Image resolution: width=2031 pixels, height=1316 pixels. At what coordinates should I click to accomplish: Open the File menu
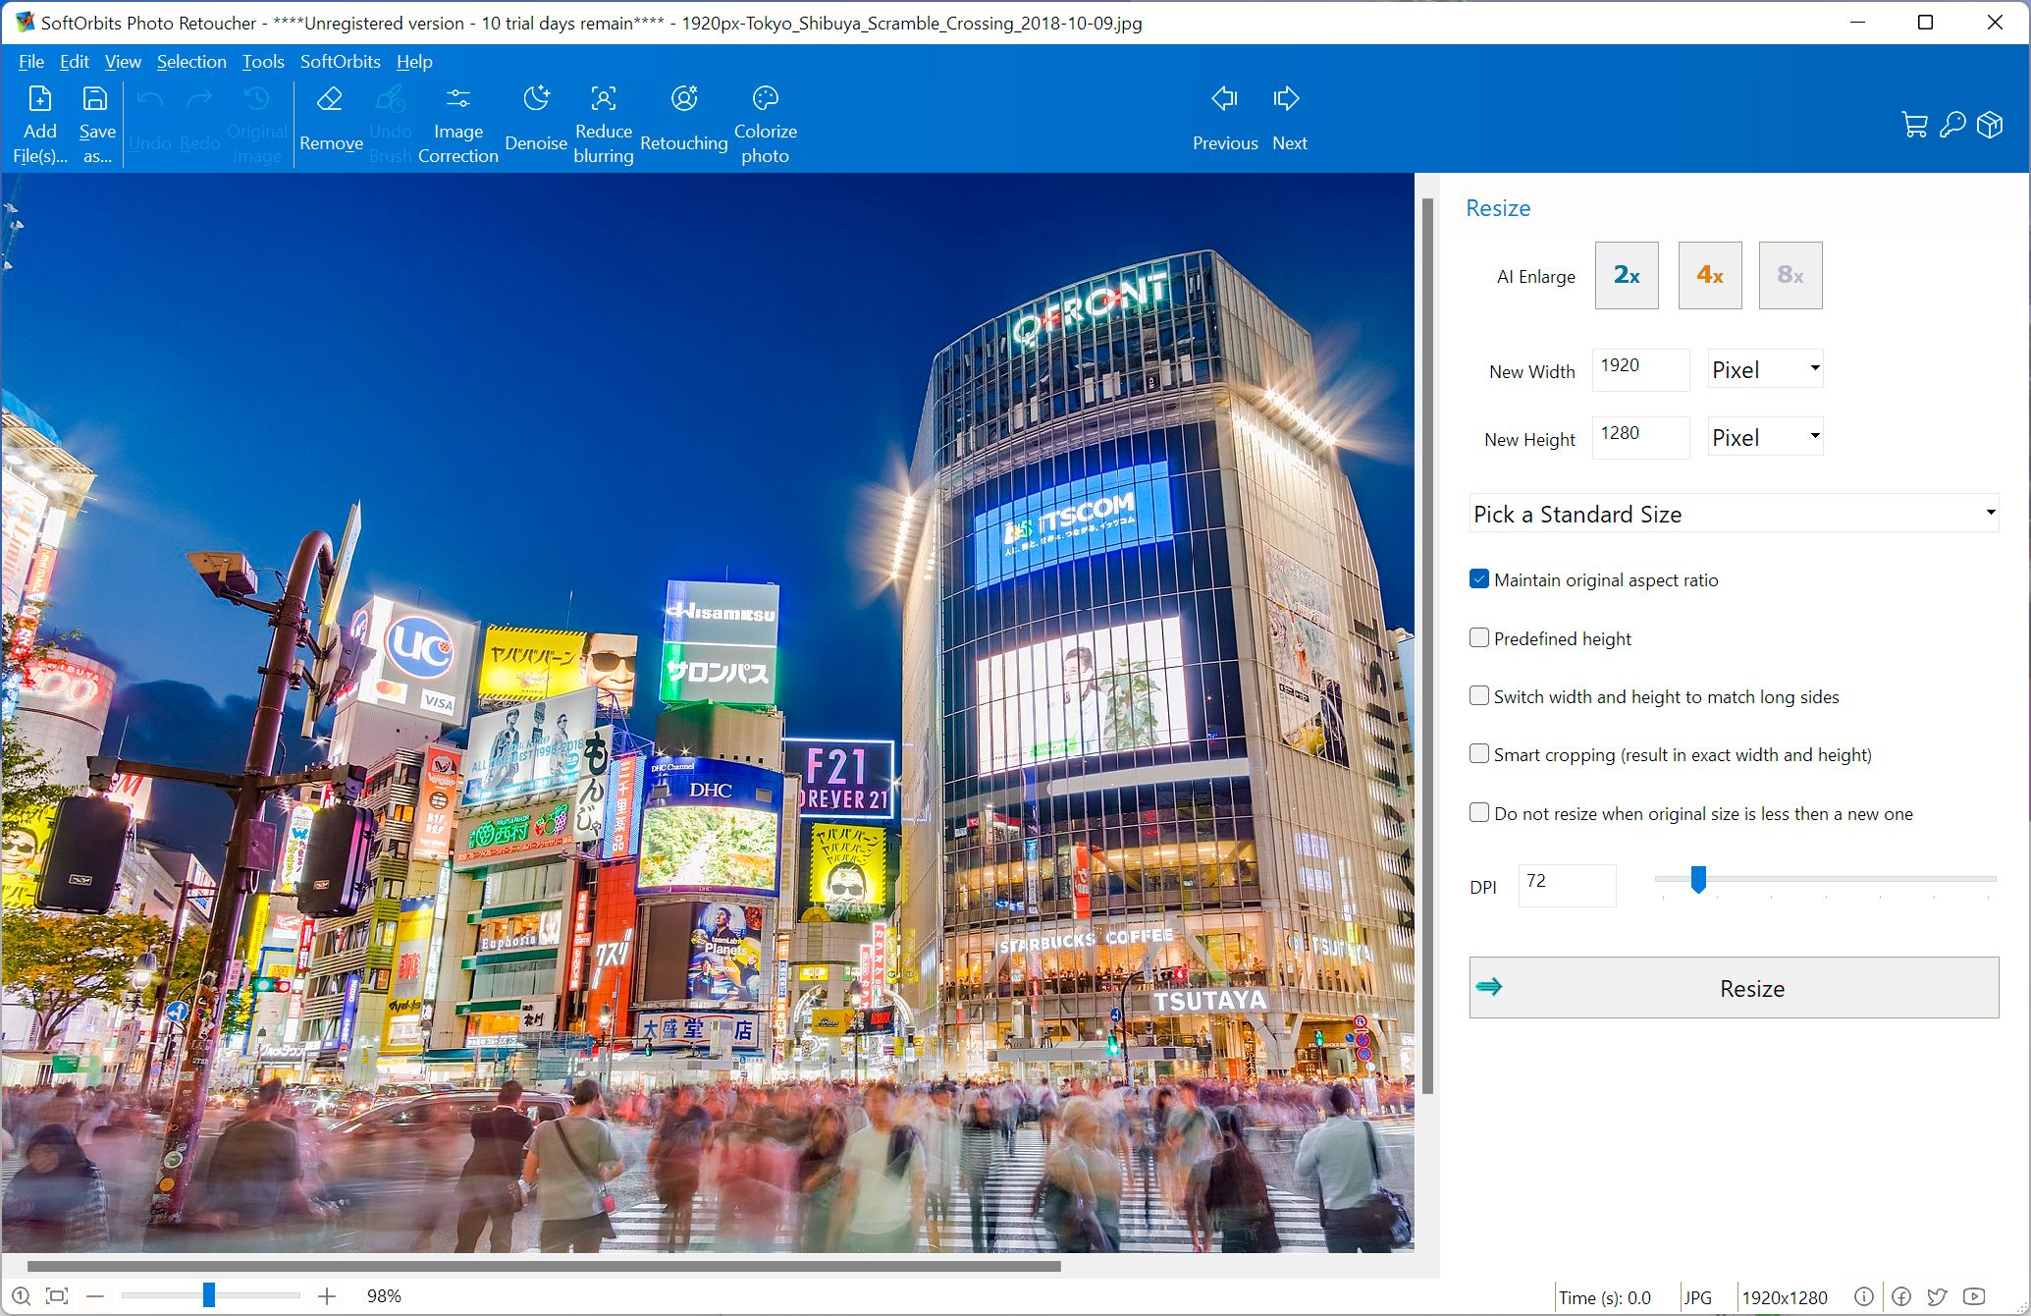pyautogui.click(x=28, y=61)
